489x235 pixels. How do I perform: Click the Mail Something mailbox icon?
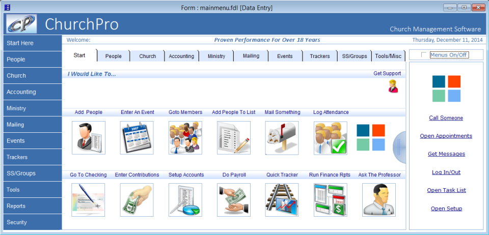pos(282,137)
